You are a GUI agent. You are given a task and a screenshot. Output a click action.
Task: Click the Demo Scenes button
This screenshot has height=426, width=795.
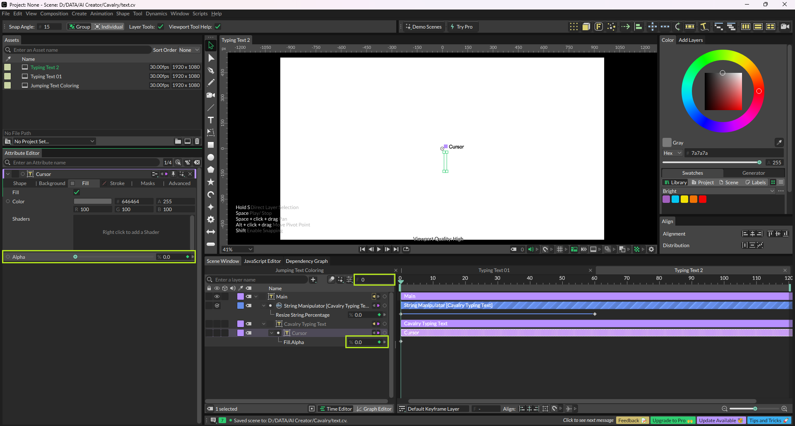click(423, 27)
